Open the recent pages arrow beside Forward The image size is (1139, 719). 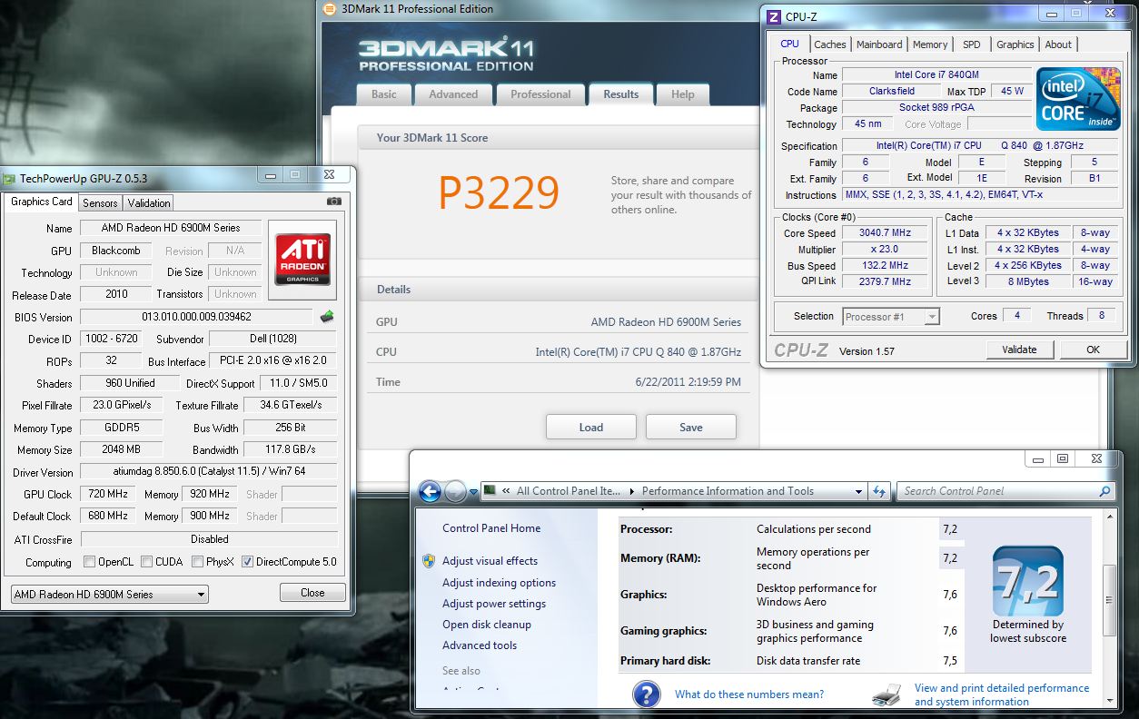[472, 492]
